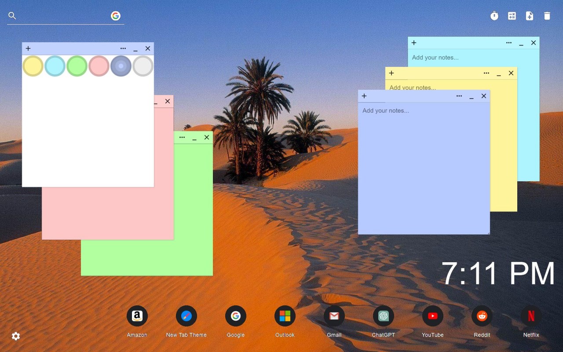Open the three-dot menu on the green note
Image resolution: width=563 pixels, height=352 pixels.
182,137
